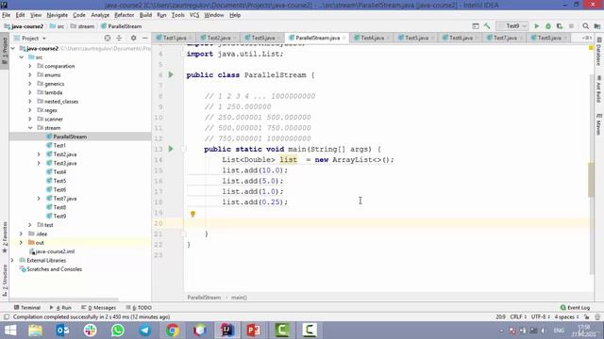Build project with the hammer icon

tap(487, 26)
